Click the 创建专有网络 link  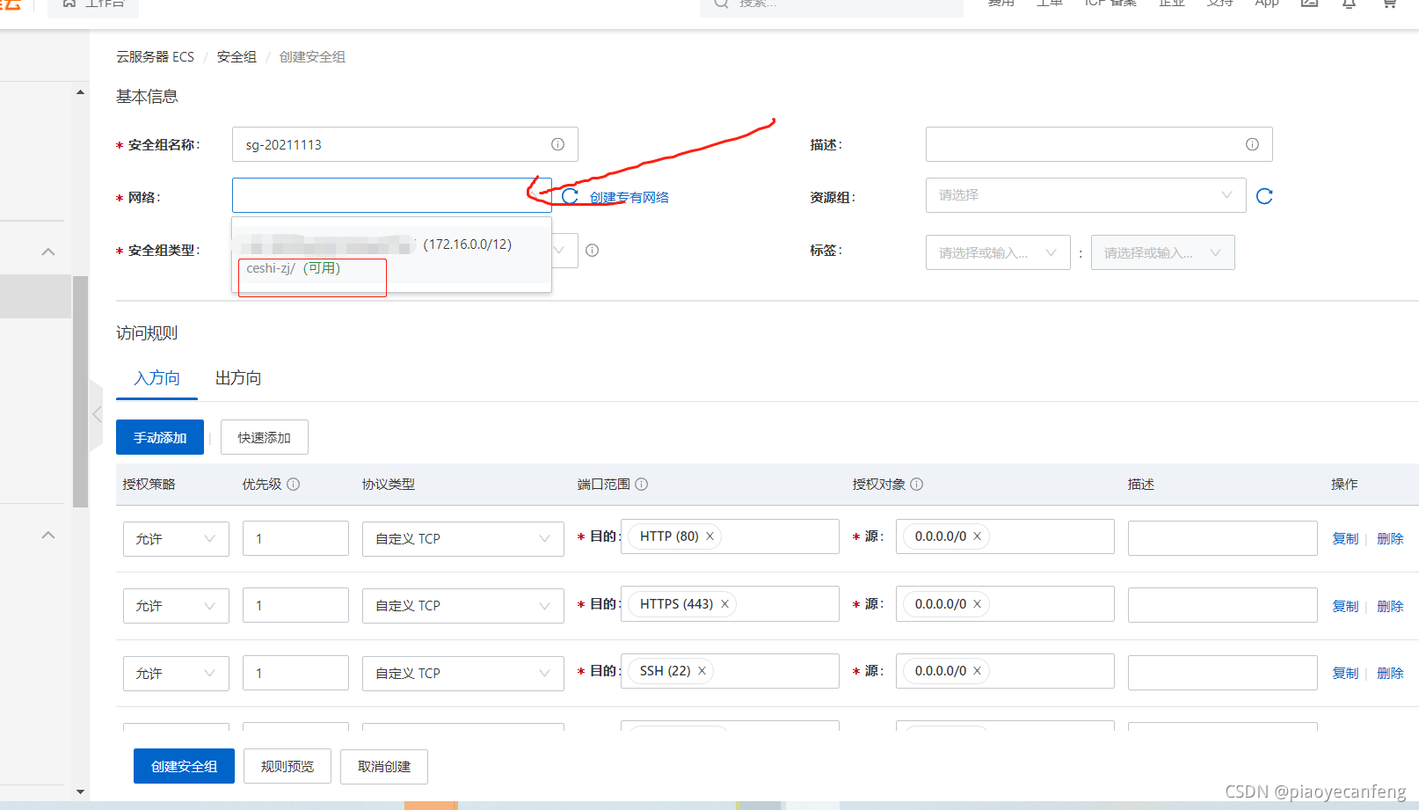(629, 198)
